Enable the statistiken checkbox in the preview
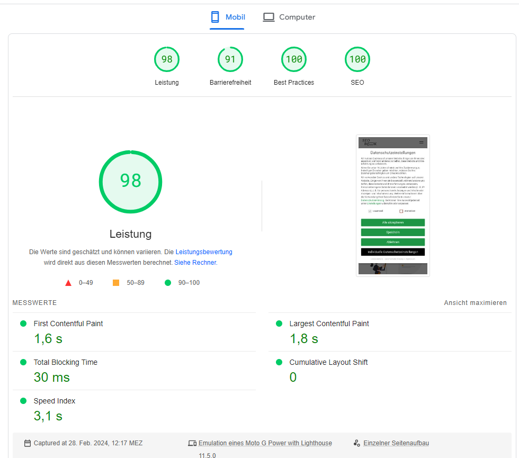 coord(400,211)
